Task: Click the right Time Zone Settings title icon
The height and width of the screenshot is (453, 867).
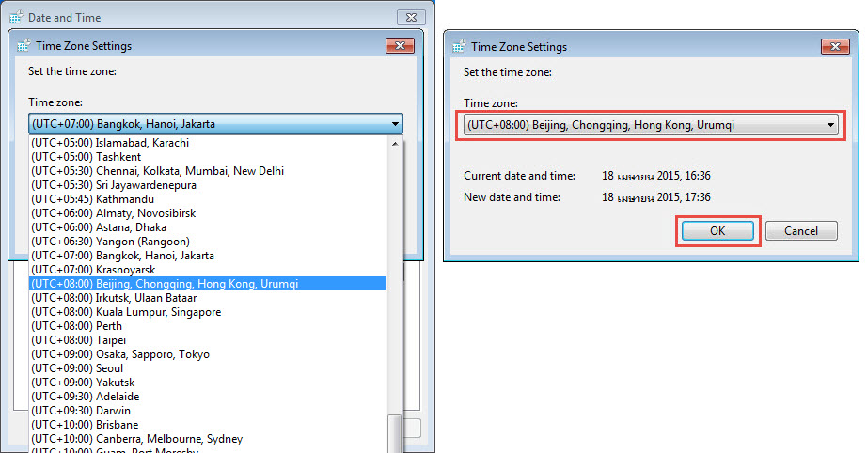Action: tap(458, 46)
